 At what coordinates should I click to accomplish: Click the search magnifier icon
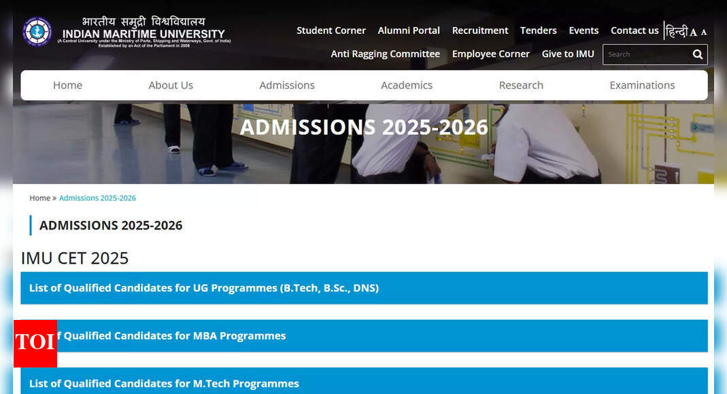(697, 54)
